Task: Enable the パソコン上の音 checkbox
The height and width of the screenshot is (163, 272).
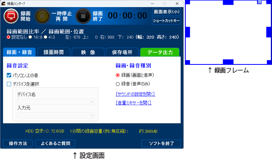Action: click(9, 75)
